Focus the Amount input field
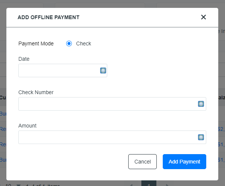Image resolution: width=225 pixels, height=186 pixels. point(112,137)
